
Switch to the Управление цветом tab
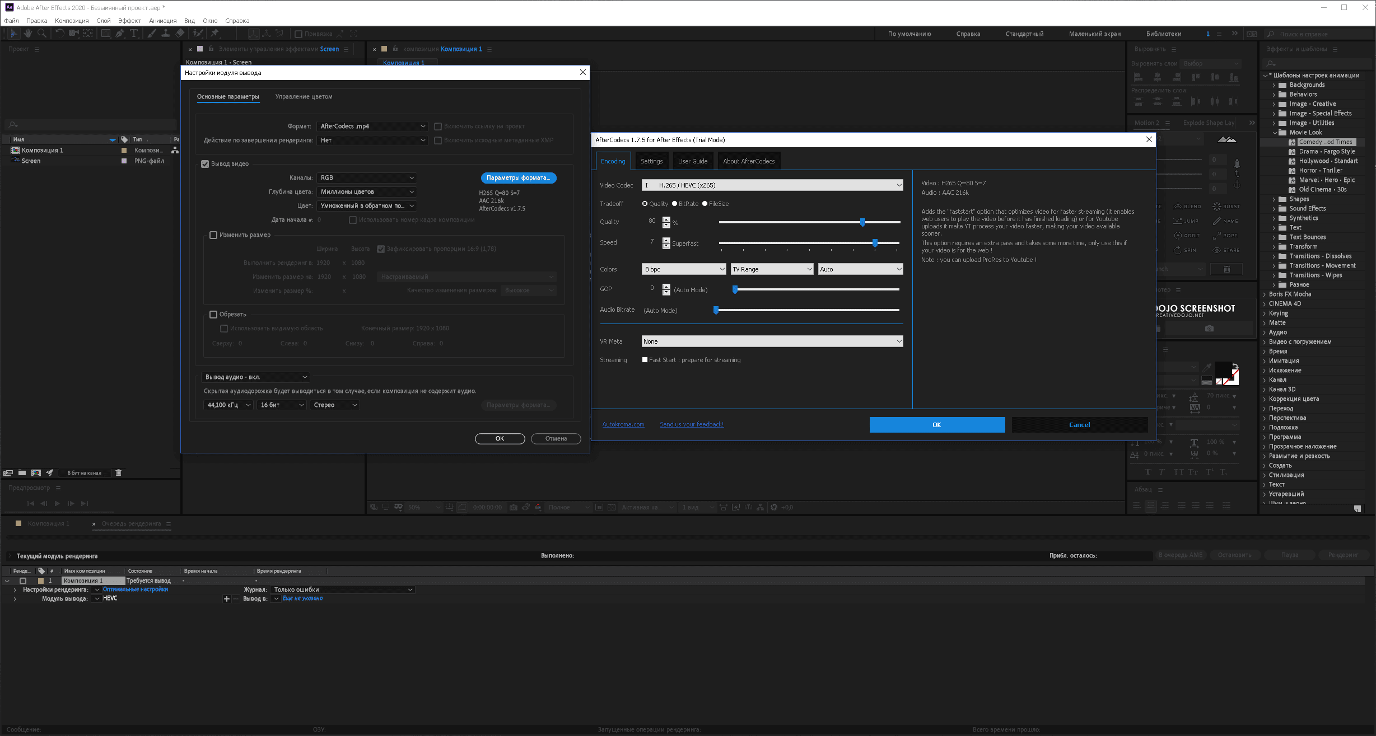(x=304, y=97)
